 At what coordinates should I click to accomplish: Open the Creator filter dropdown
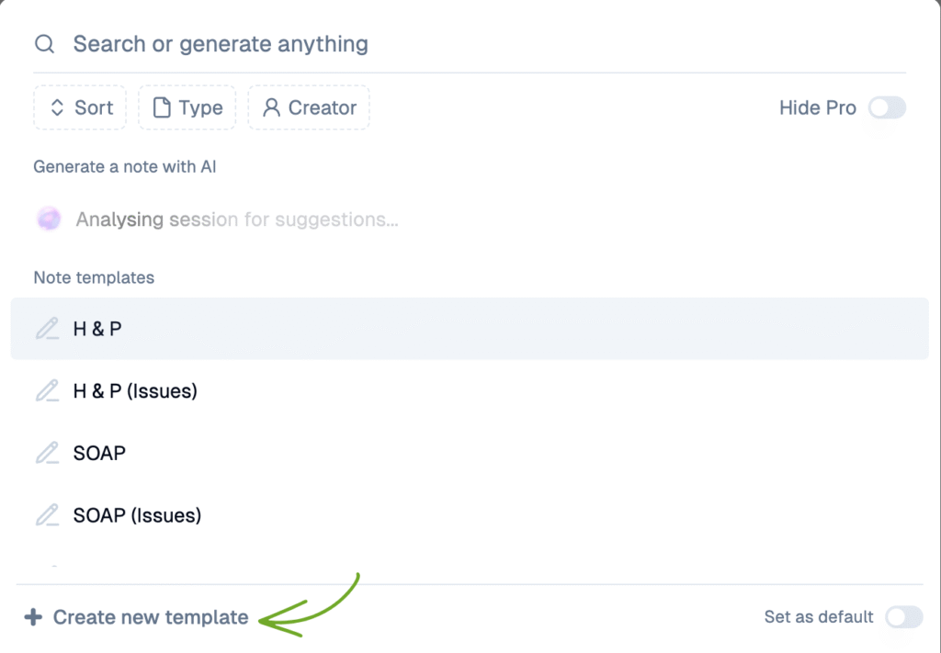309,108
